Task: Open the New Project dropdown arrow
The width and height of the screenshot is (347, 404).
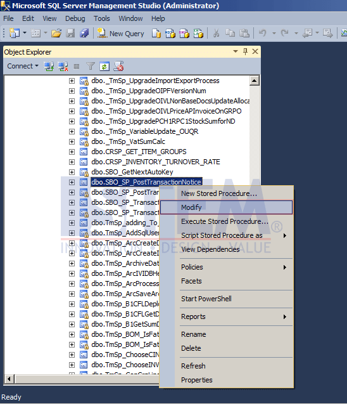Action: click(25, 33)
